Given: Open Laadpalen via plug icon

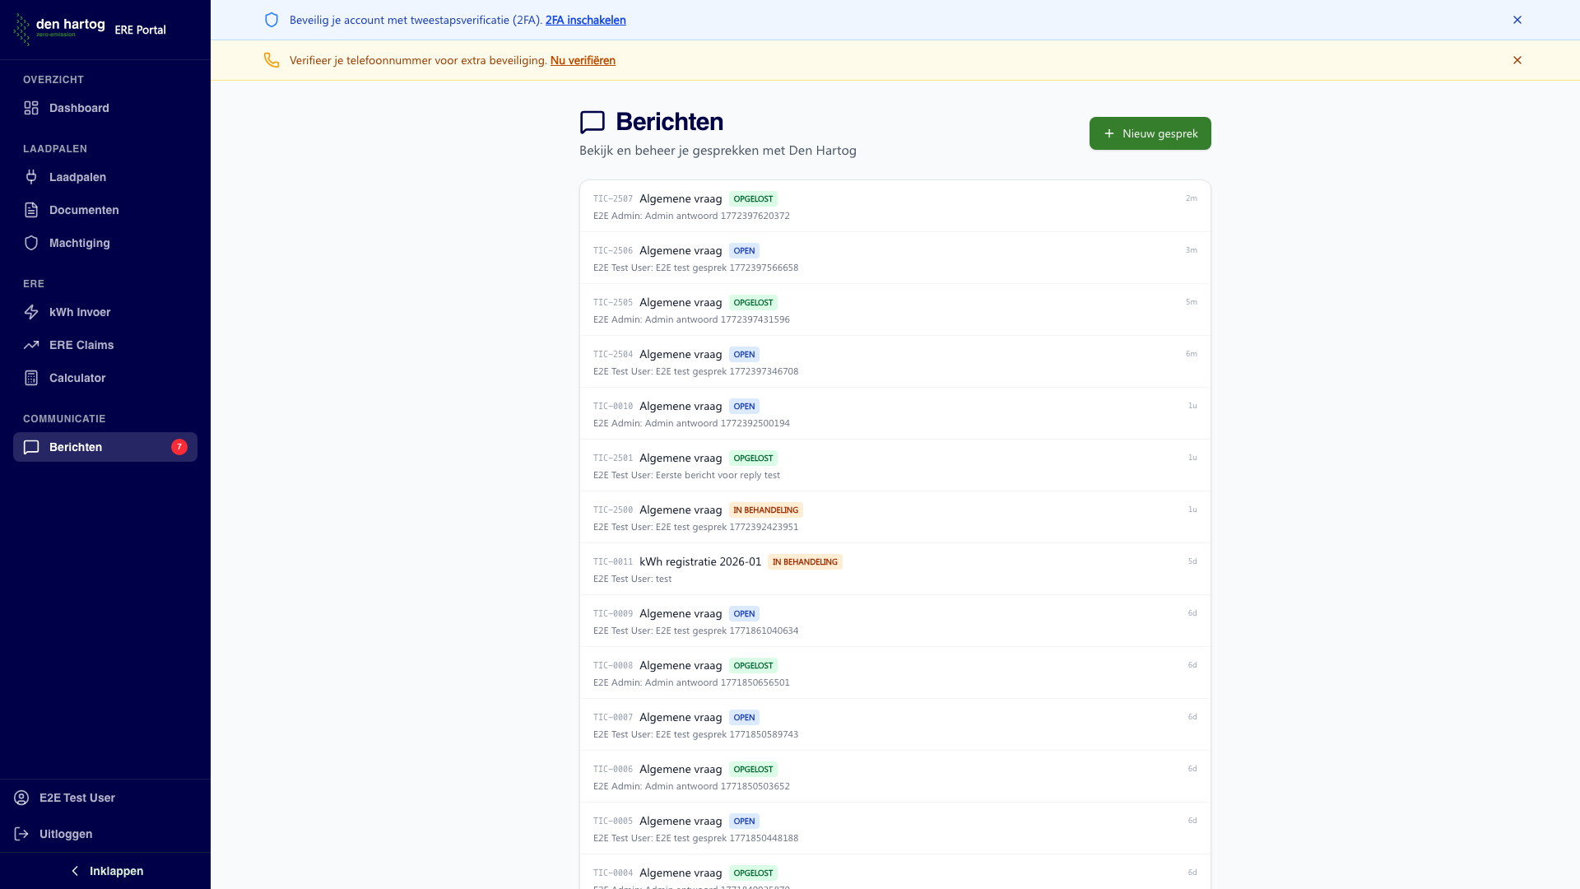Looking at the screenshot, I should (31, 177).
